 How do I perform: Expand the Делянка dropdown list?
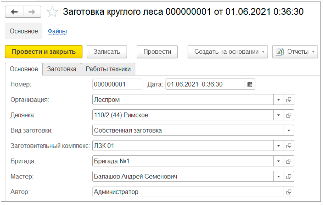pyautogui.click(x=278, y=115)
